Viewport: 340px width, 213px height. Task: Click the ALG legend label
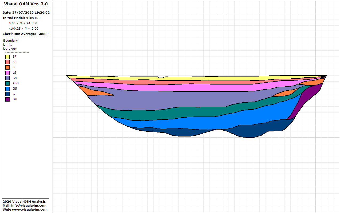[15, 83]
